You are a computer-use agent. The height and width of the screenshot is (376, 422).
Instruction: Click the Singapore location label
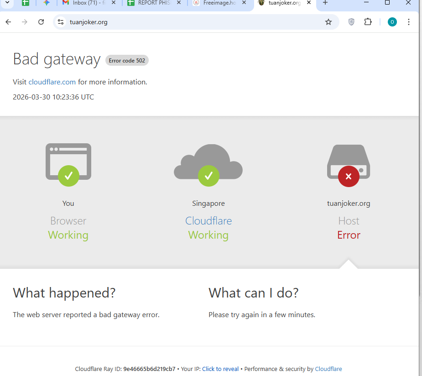[208, 204]
